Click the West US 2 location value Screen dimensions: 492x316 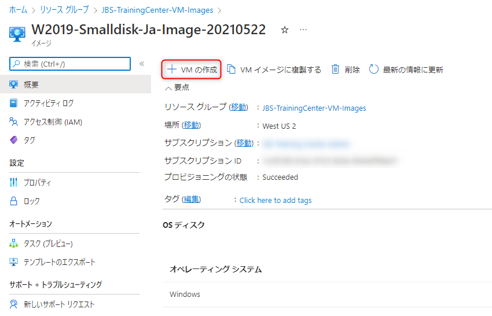tap(279, 126)
